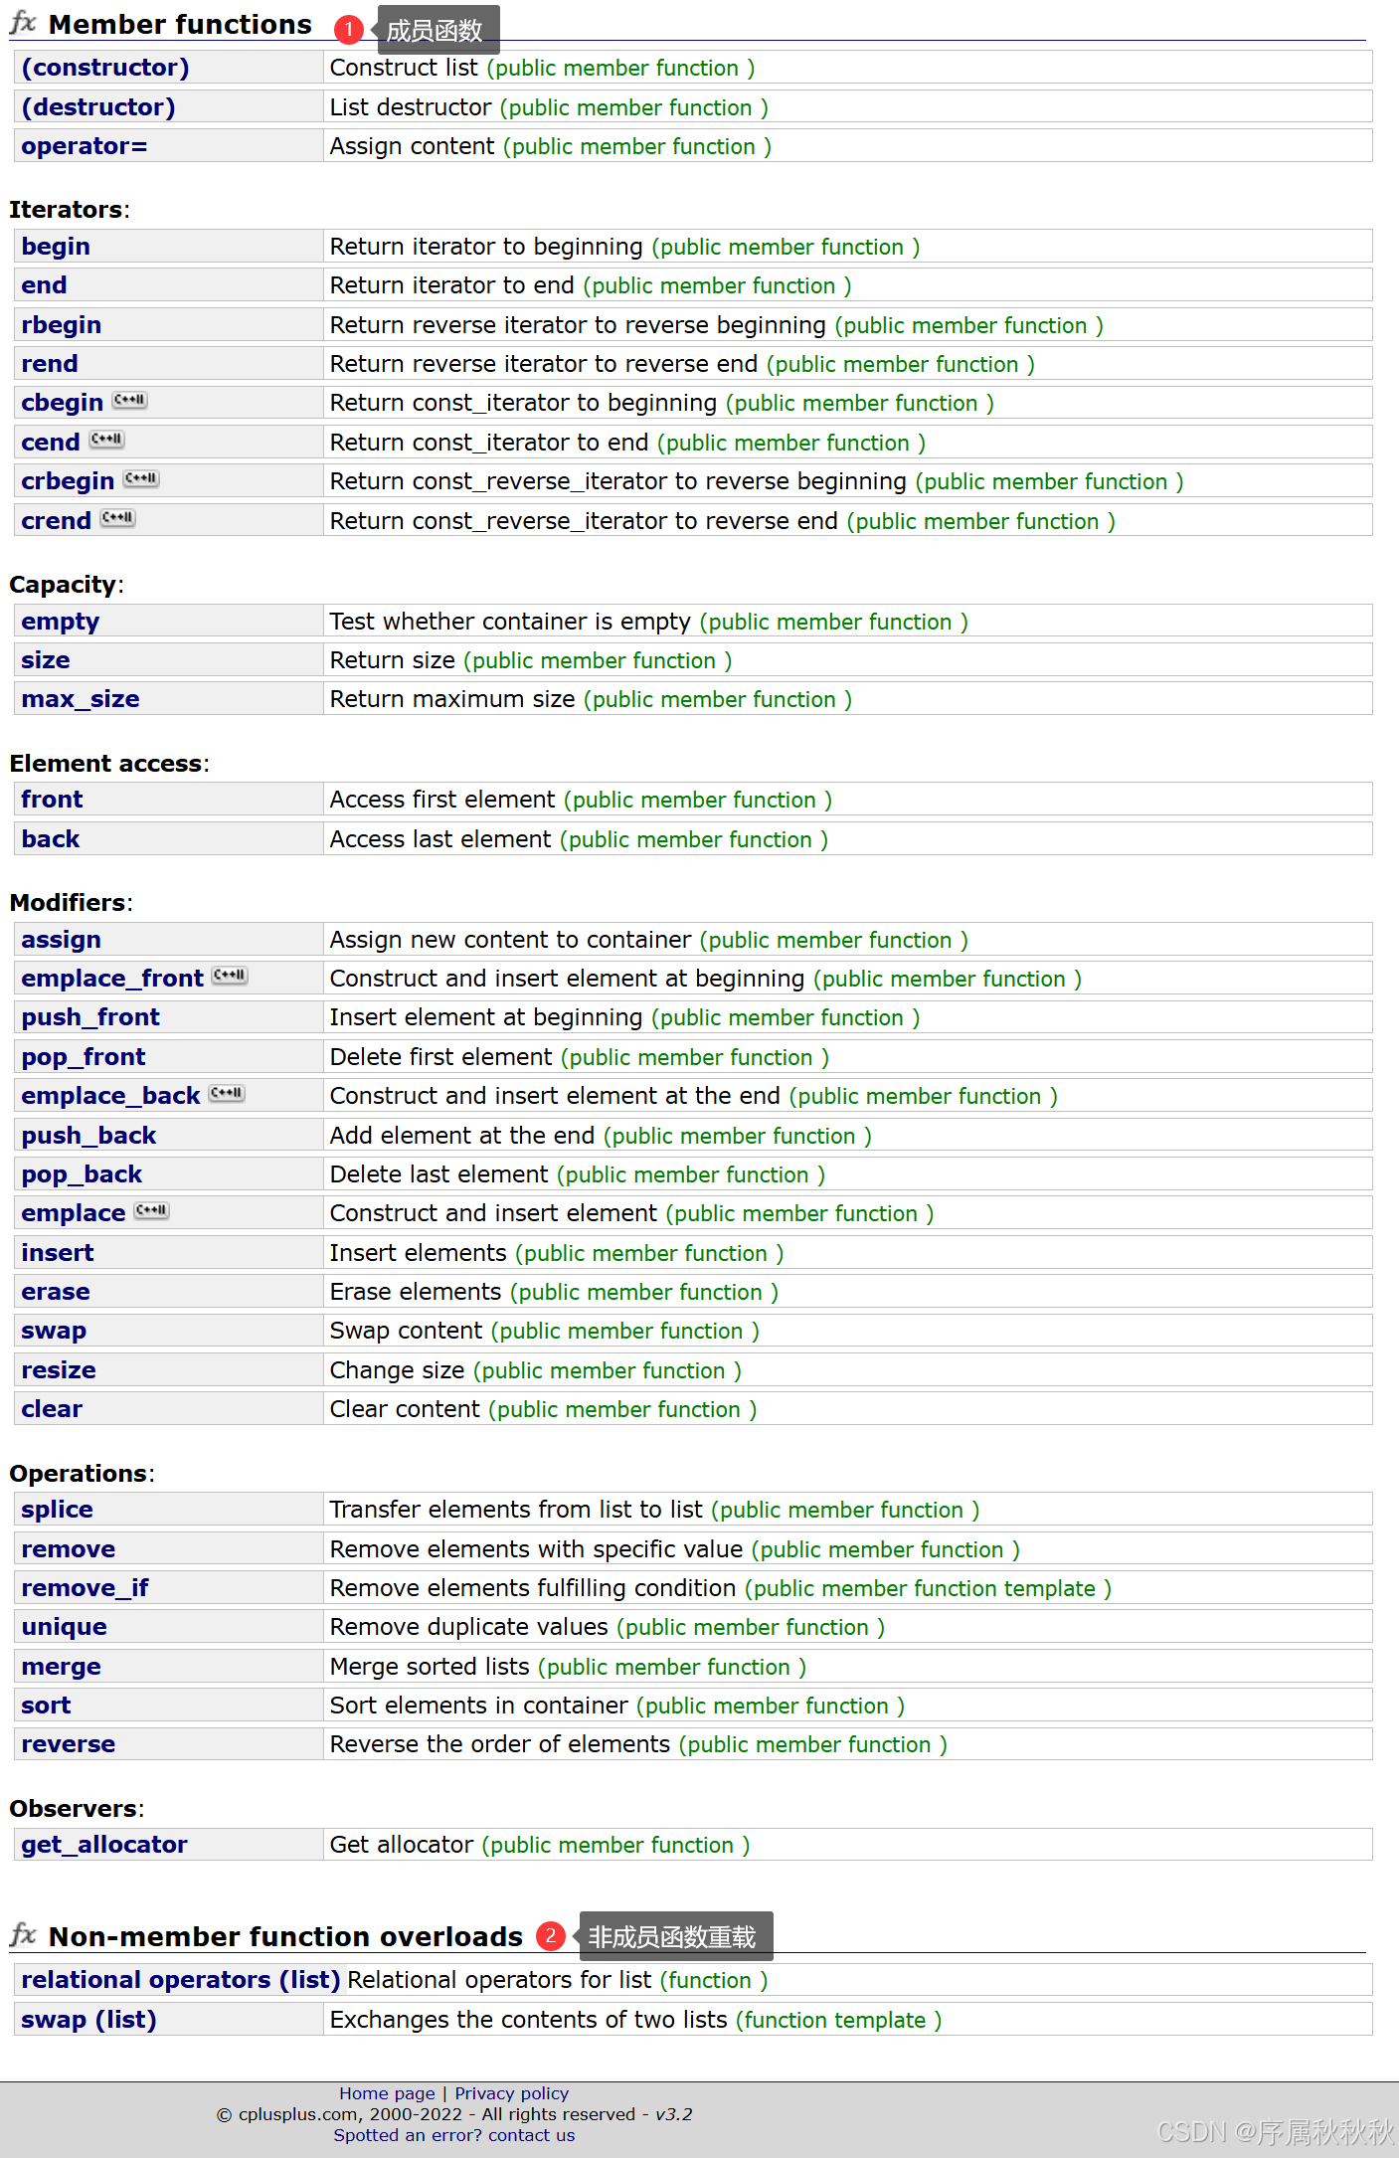Click the fx icon beside Member functions
This screenshot has width=1399, height=2158.
pos(23,23)
